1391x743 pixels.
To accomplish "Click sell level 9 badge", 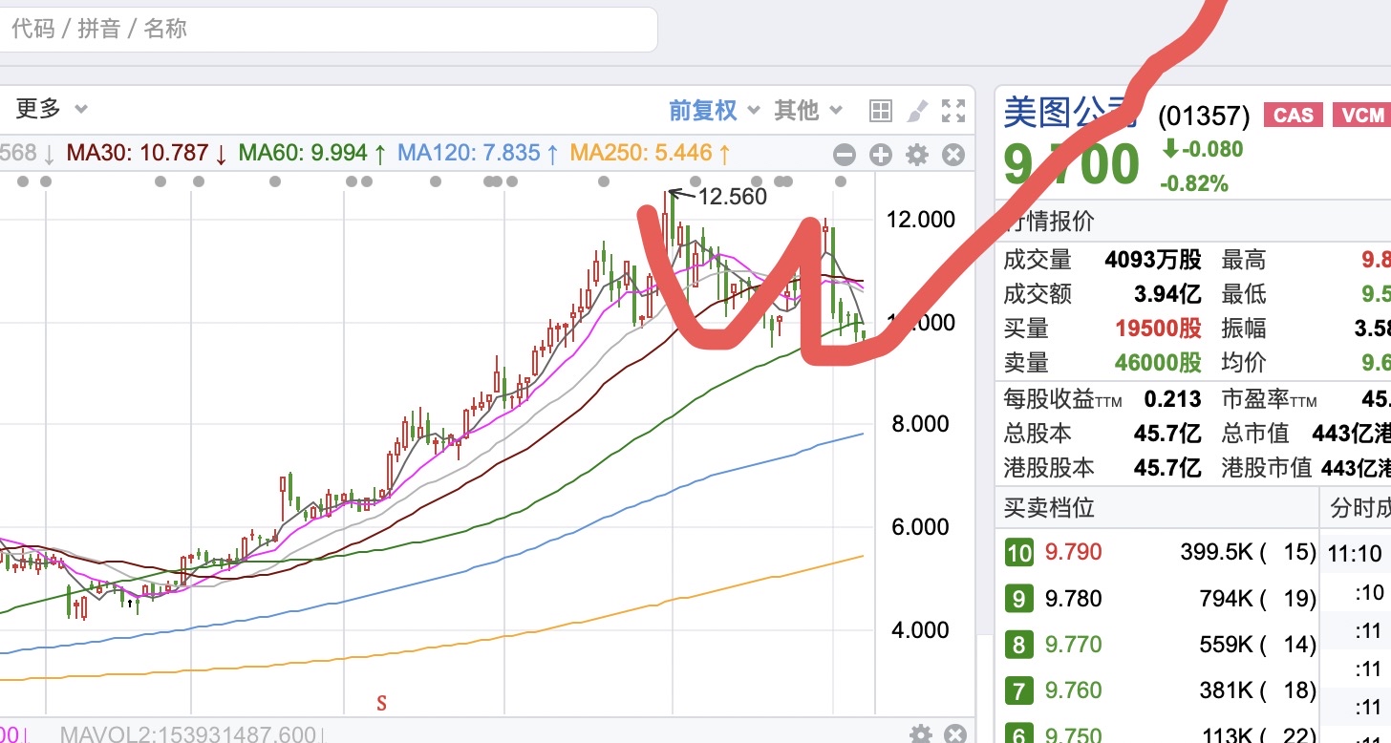I will point(1019,599).
